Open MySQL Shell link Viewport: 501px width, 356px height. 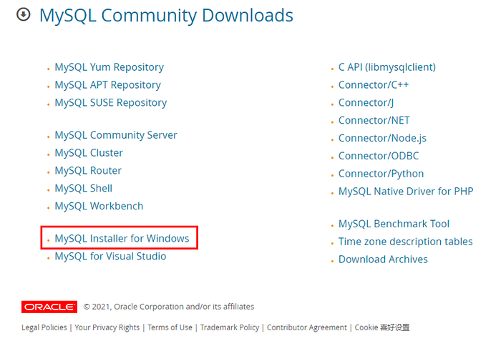pyautogui.click(x=84, y=188)
